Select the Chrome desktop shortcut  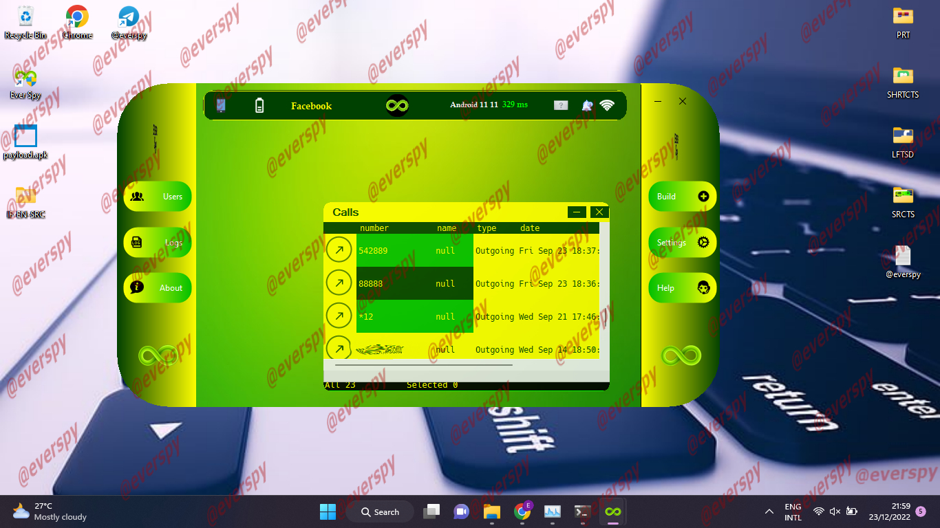pos(77,22)
